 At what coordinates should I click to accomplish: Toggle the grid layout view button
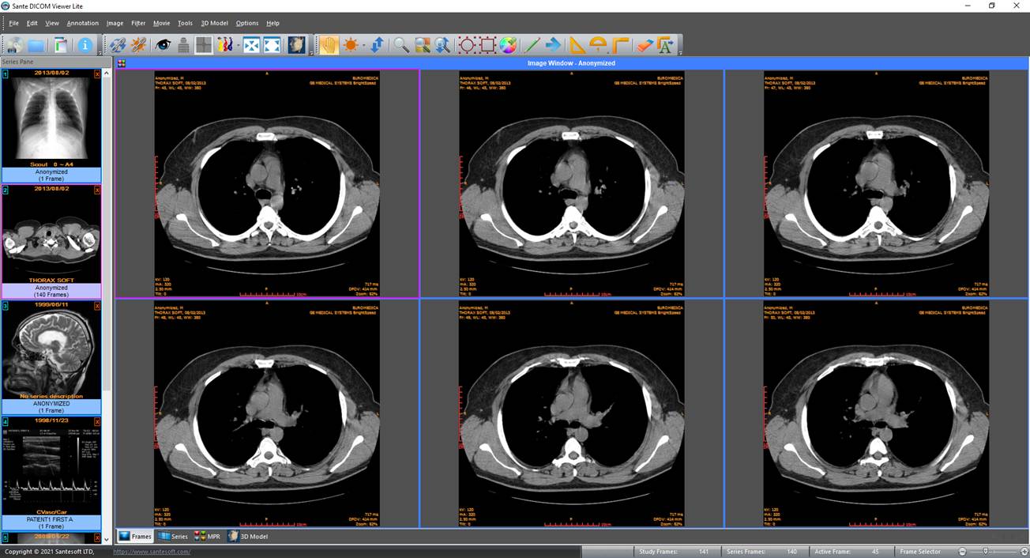(x=203, y=45)
